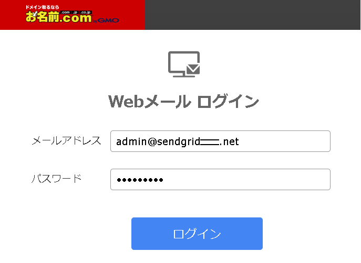This screenshot has height=263, width=361.
Task: Click the メールアドレス label
Action: point(66,141)
